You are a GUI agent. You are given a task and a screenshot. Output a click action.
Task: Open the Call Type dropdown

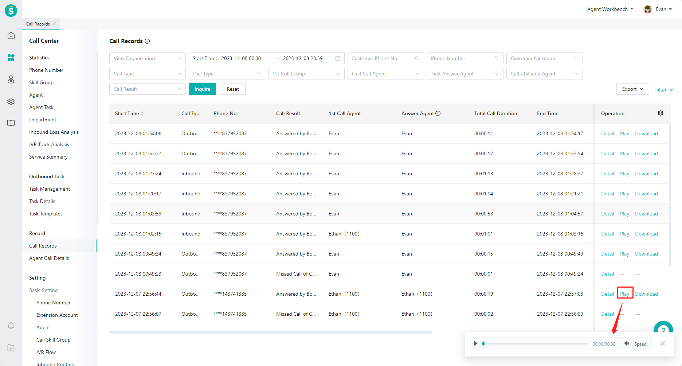(148, 74)
